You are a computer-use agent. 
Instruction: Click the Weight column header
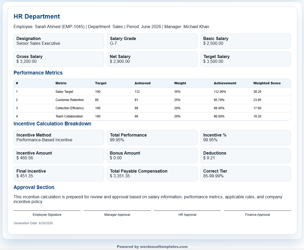point(180,83)
